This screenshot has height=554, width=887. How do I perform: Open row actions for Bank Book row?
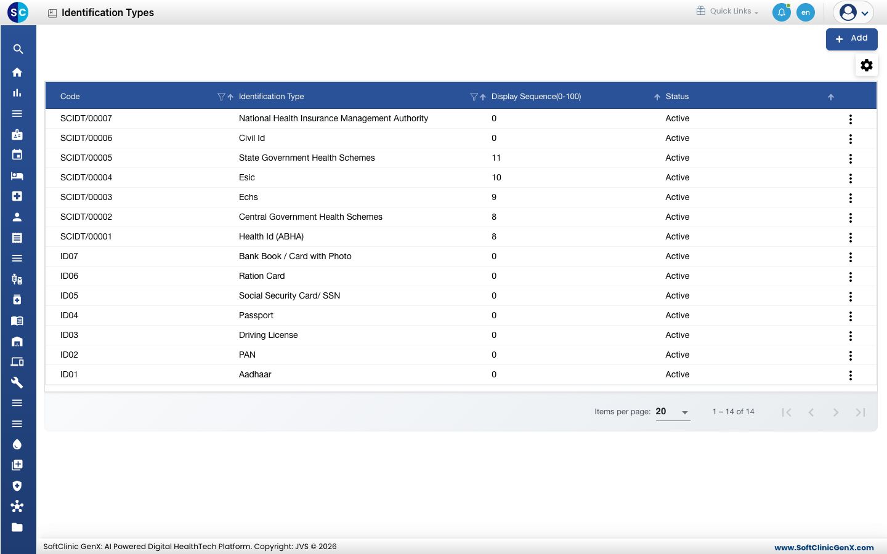851,257
